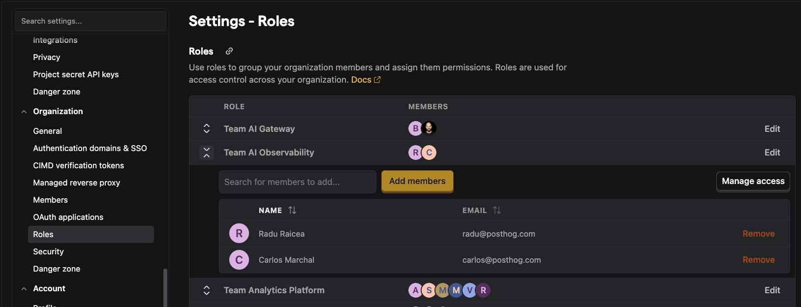Copy link to Roles section icon
The image size is (801, 307).
point(229,51)
